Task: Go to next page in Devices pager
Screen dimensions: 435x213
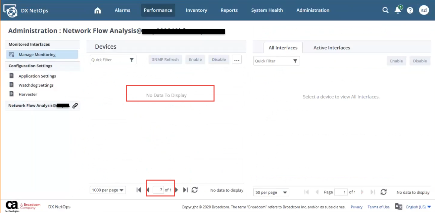Action: click(176, 190)
